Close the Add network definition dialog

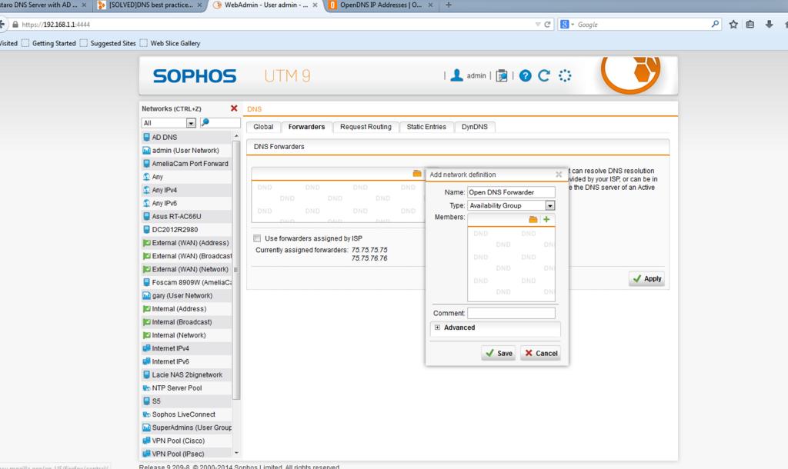(559, 175)
